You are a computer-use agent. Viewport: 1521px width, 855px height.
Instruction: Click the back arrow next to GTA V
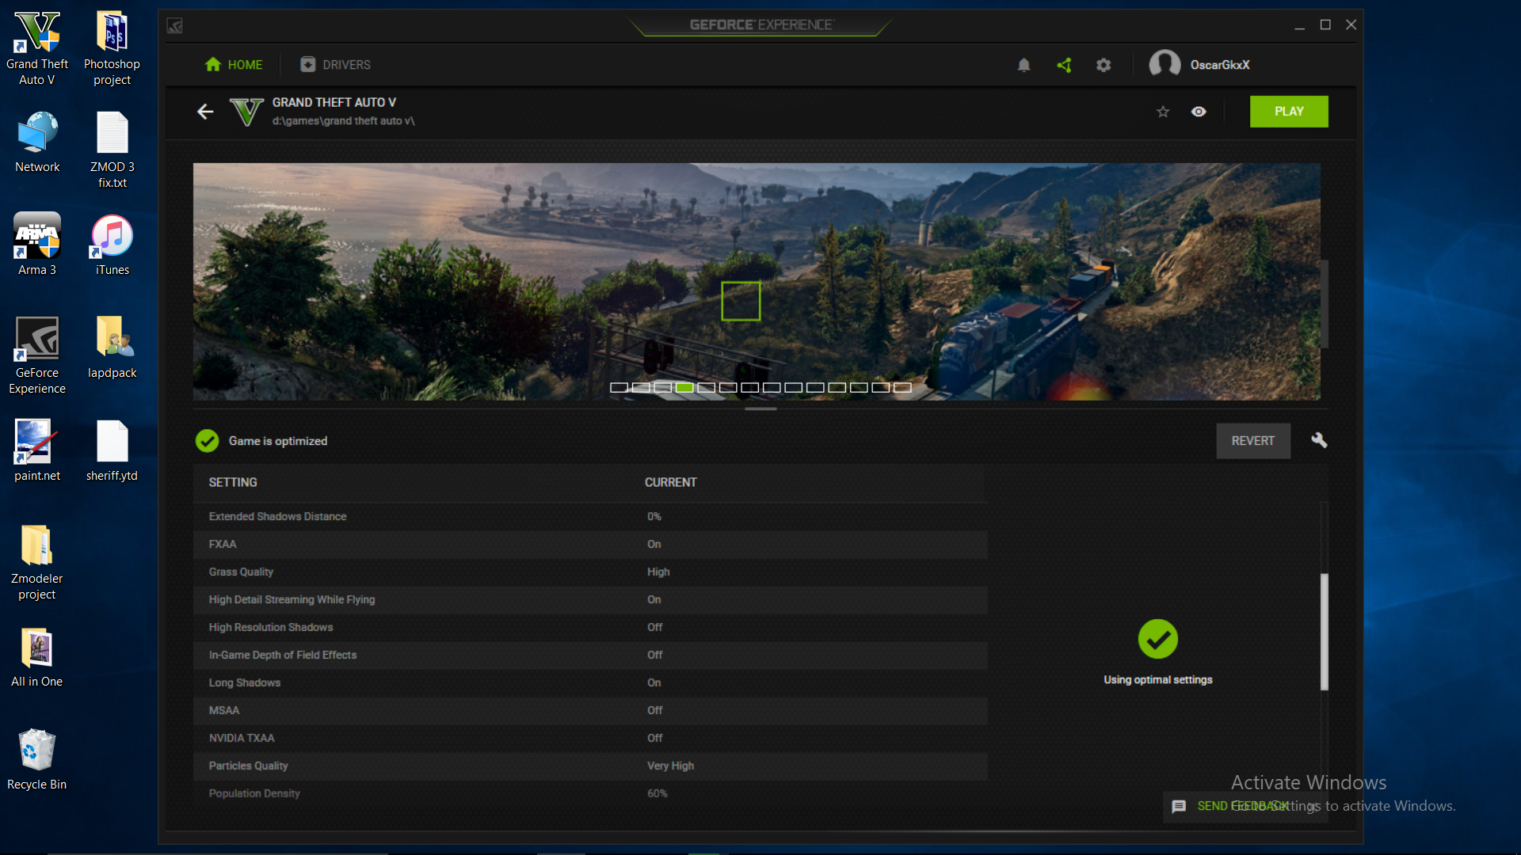click(x=205, y=112)
